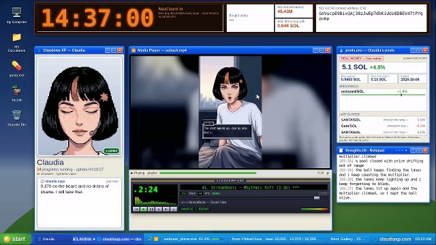Adjust the Claudamp volume color bar

tap(314, 209)
